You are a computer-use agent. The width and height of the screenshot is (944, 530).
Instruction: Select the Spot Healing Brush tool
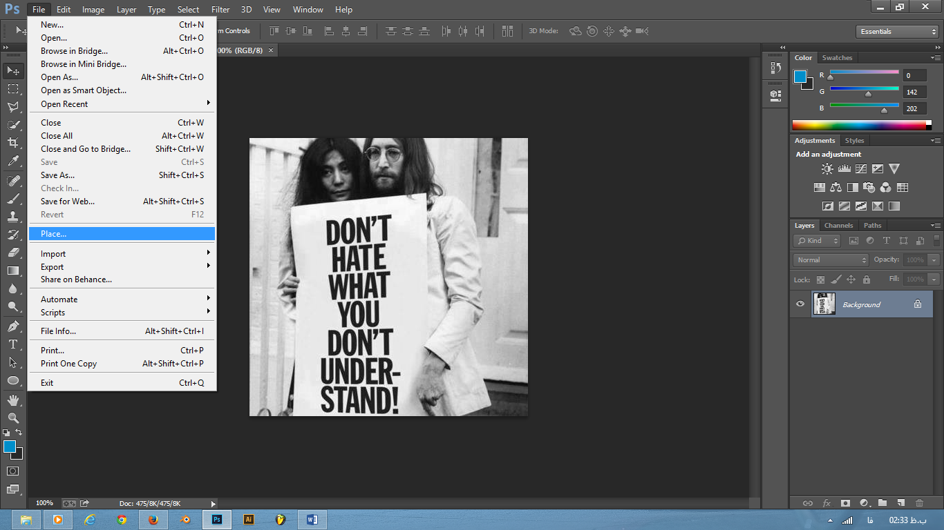(x=13, y=181)
